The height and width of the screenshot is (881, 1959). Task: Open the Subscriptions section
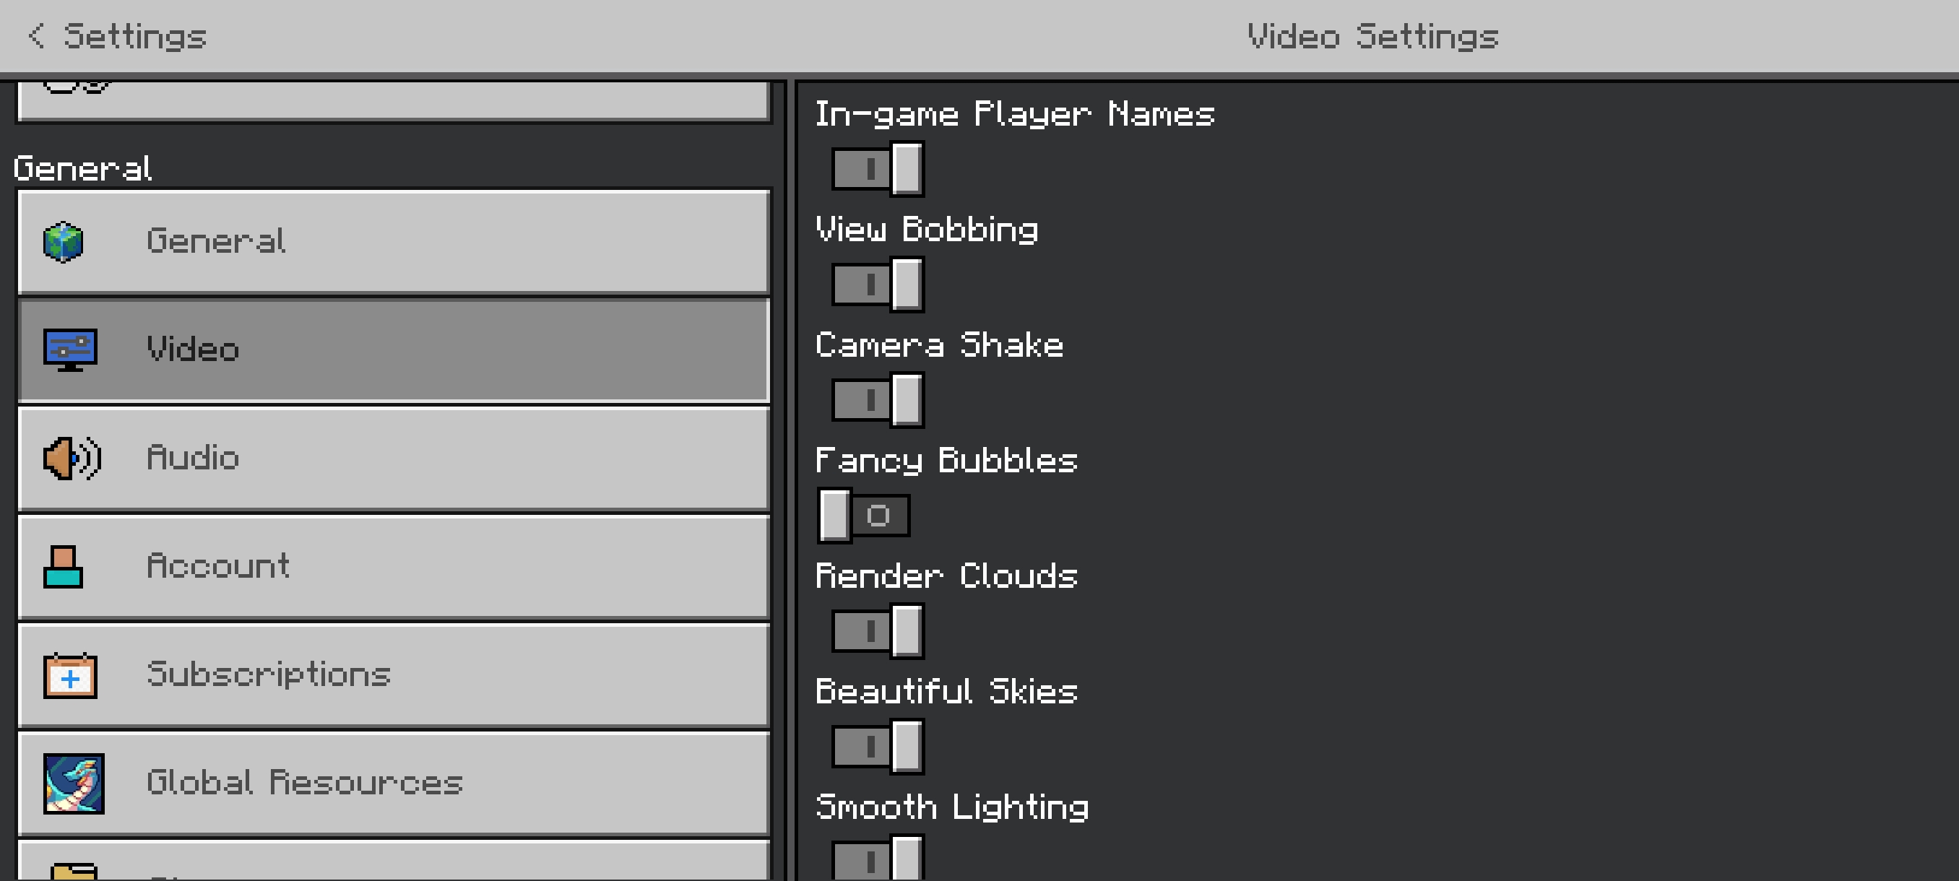[x=394, y=675]
